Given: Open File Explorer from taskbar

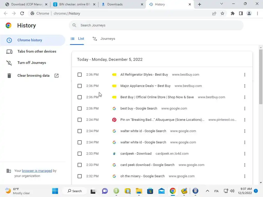Looking at the screenshot, I should point(139,191).
